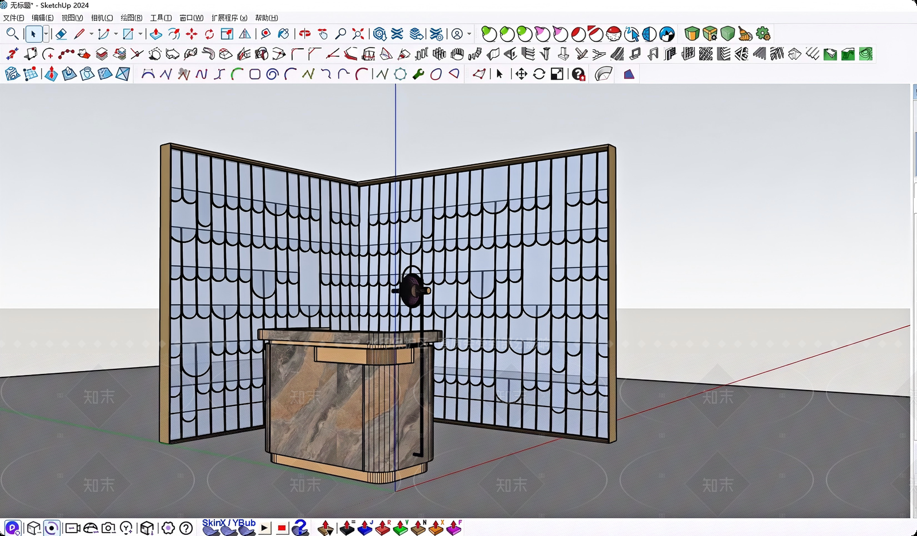This screenshot has height=536, width=917.
Task: Choose the Pan hand tool
Action: 323,34
